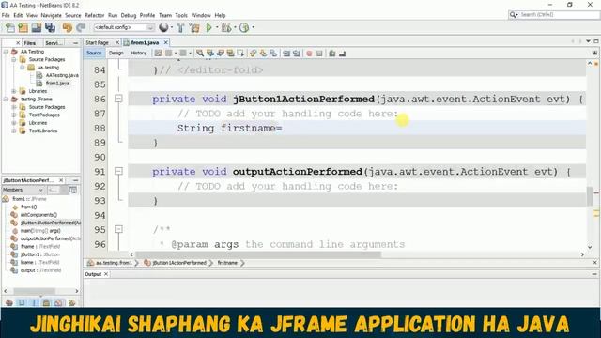Click the Open Project toolbar icon

coord(37,27)
